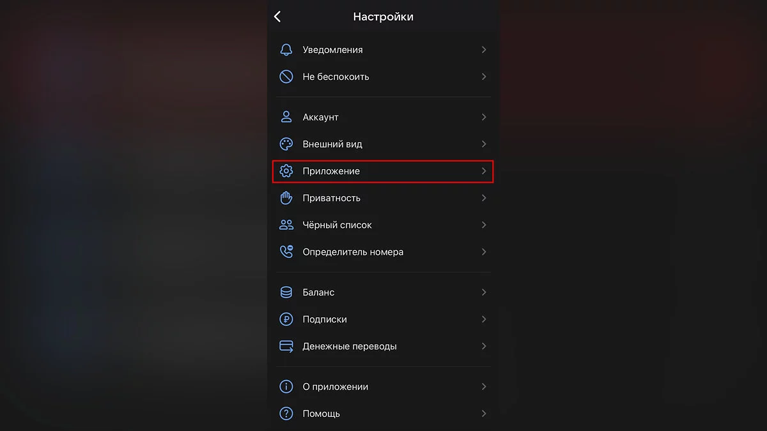Expand the Помощь row chevron
Viewport: 767px width, 431px height.
point(484,414)
